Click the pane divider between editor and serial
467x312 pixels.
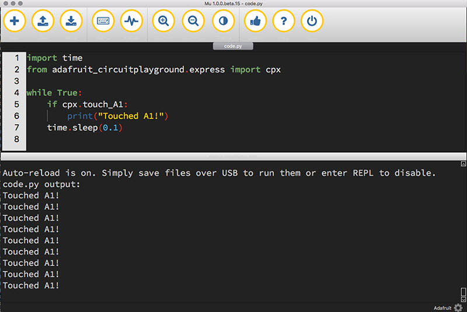click(x=233, y=156)
